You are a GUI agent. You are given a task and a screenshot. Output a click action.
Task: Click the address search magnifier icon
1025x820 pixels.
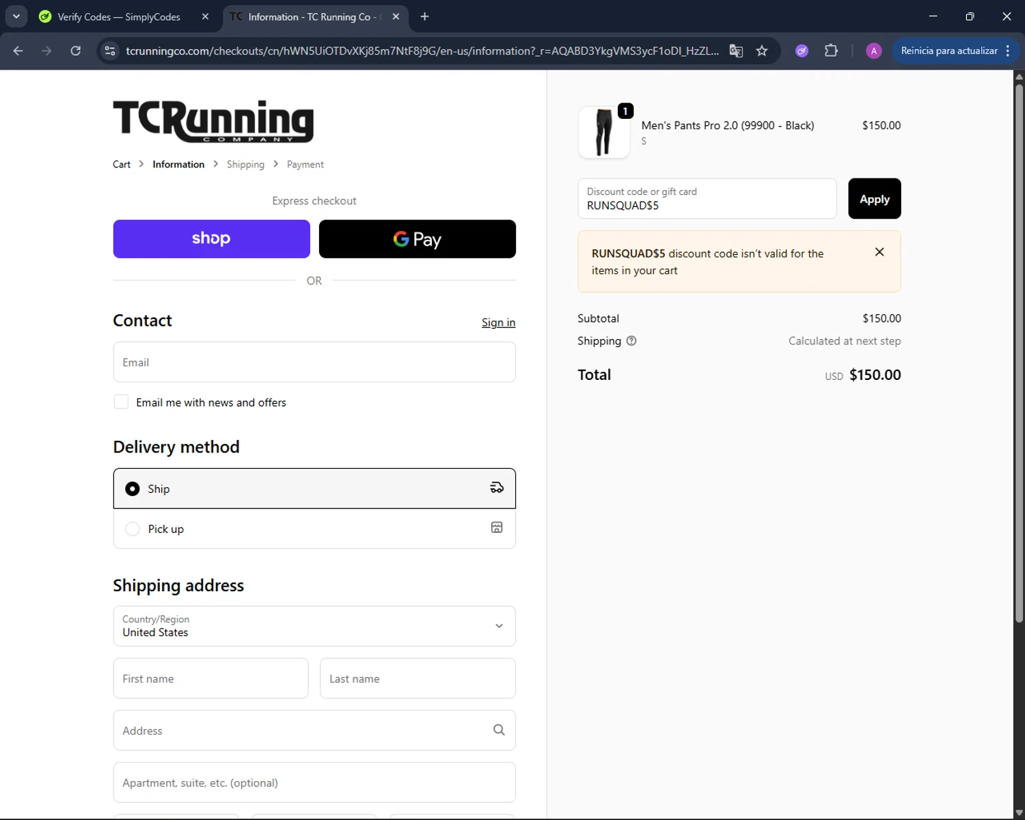click(x=499, y=730)
